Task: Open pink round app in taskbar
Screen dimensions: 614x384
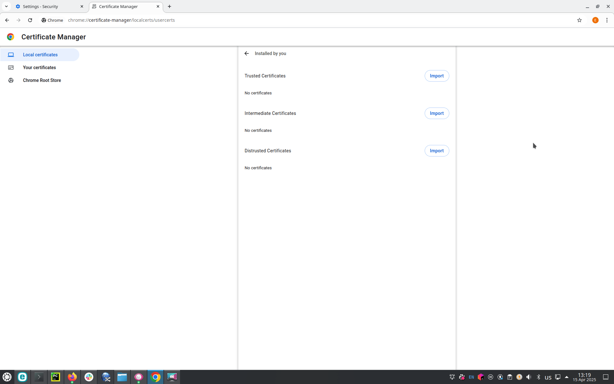Action: coord(139,377)
